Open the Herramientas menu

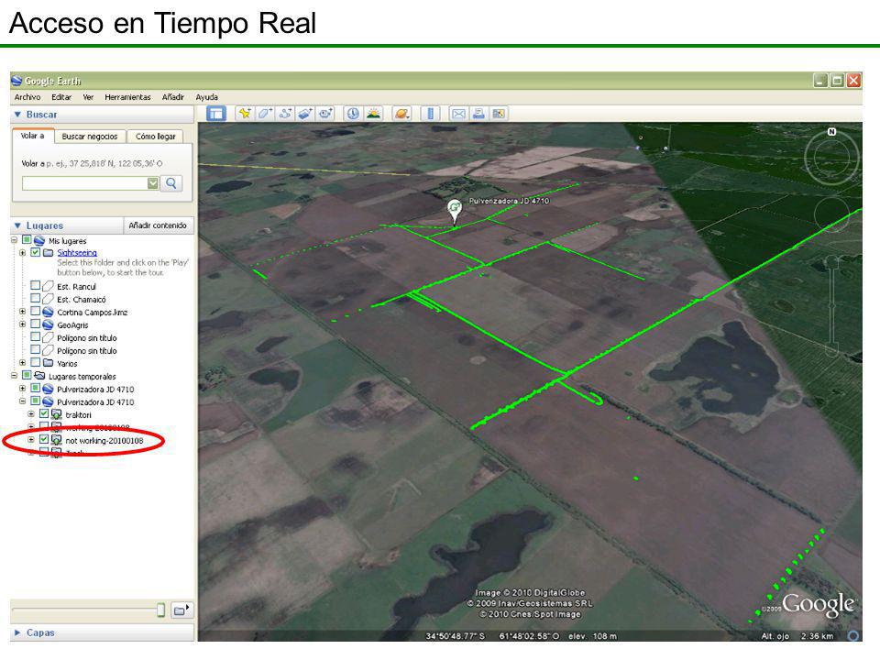[128, 97]
